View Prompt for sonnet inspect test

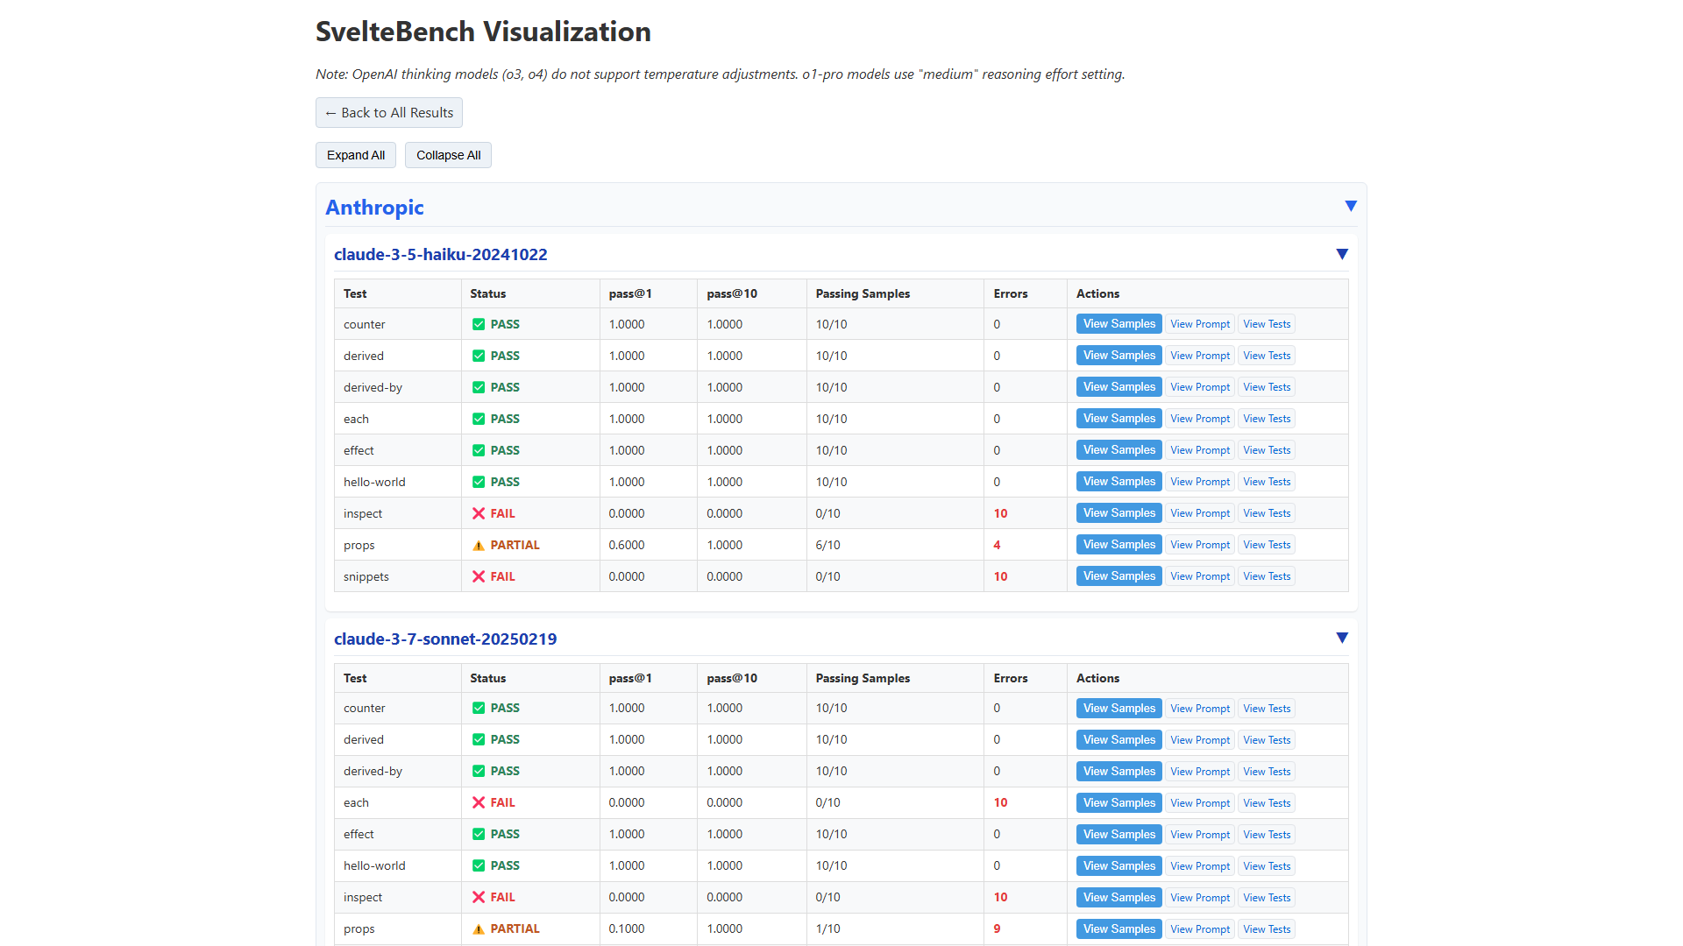pyautogui.click(x=1199, y=898)
